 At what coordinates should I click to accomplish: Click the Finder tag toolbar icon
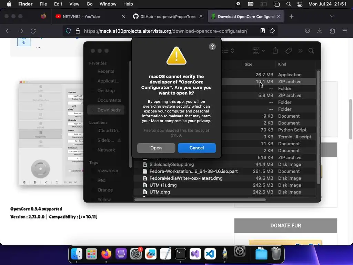pos(289,51)
